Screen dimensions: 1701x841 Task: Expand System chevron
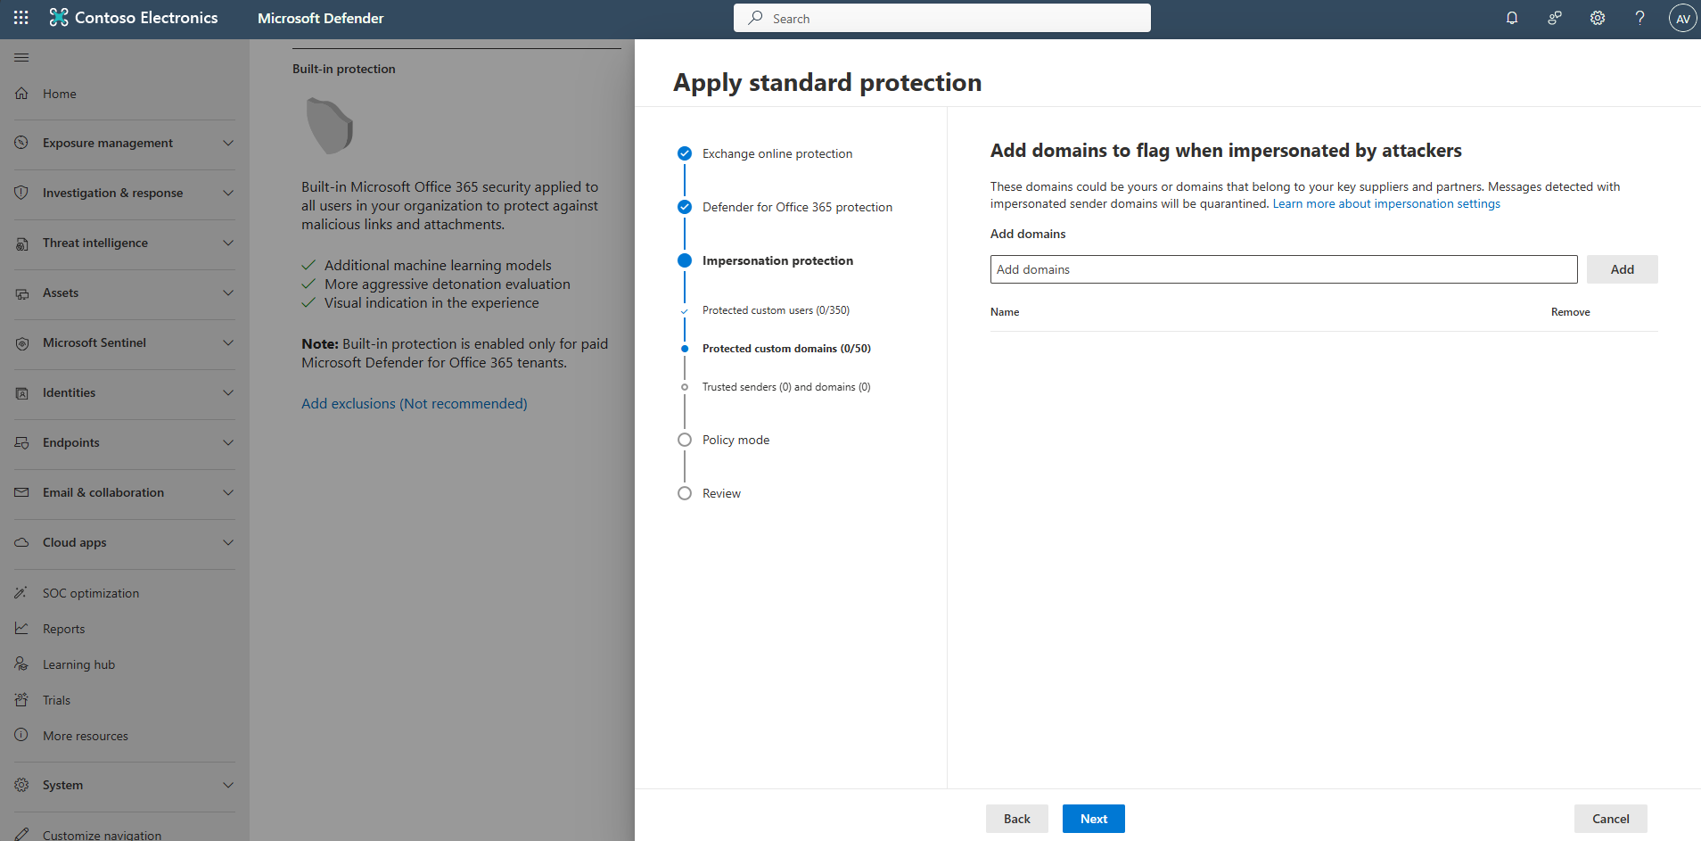pos(228,785)
